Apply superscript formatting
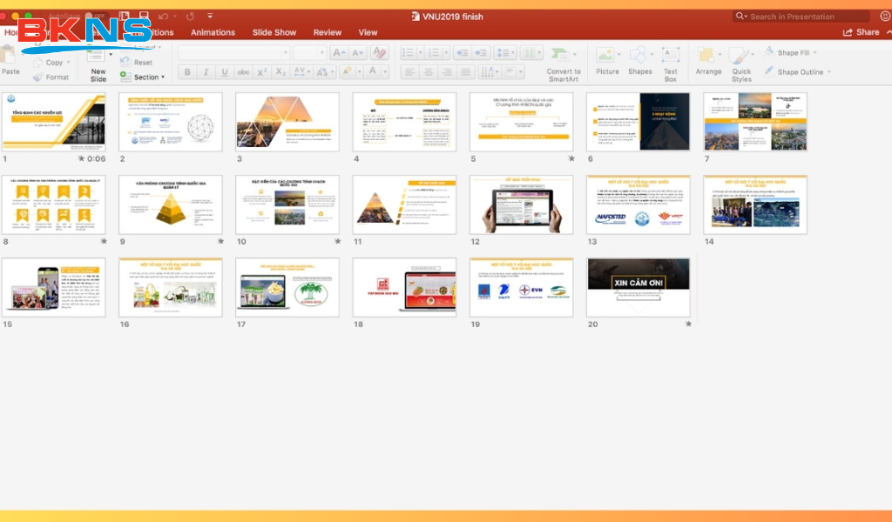Viewport: 892px width, 522px height. coord(261,72)
